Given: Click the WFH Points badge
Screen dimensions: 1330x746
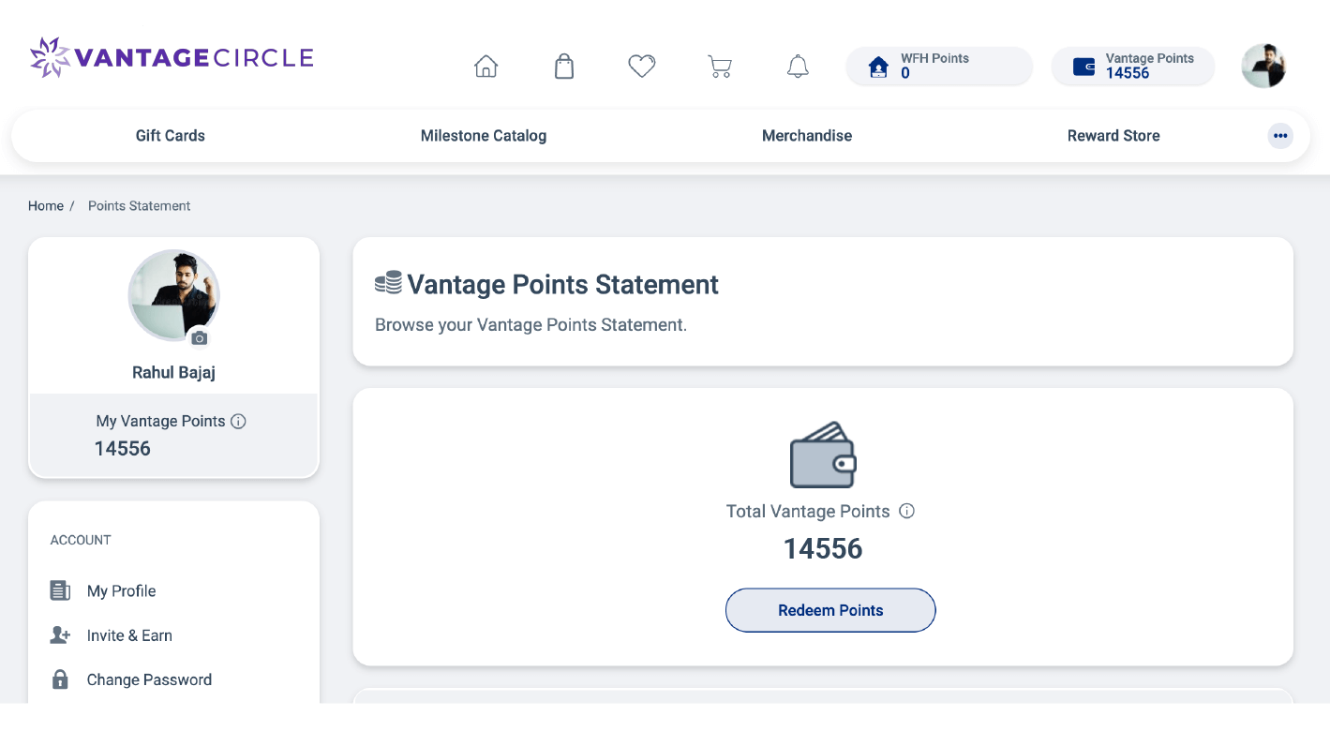Looking at the screenshot, I should click(938, 66).
